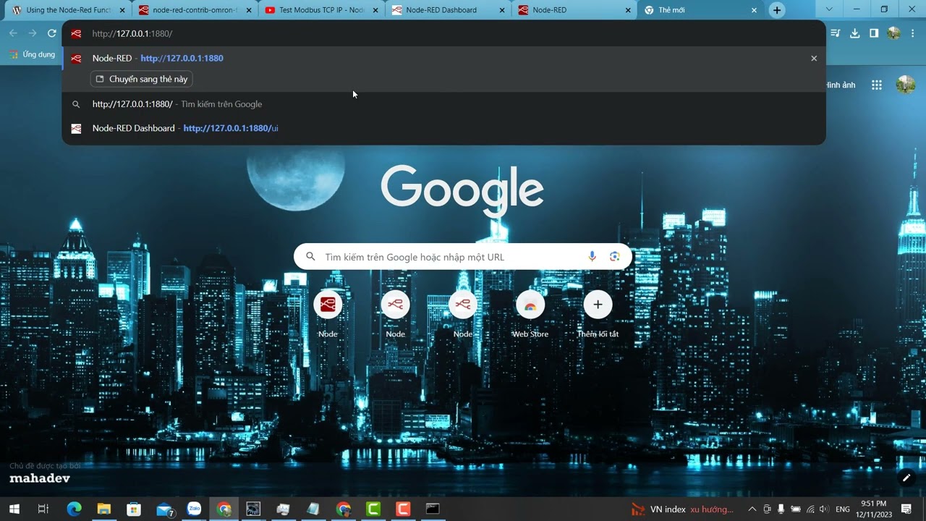The width and height of the screenshot is (926, 521).
Task: Open the green Camtasia taskbar icon
Action: point(373,509)
